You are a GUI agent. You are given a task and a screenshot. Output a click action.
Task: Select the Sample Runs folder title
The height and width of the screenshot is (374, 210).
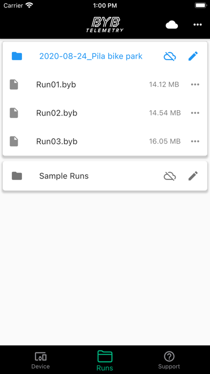pyautogui.click(x=64, y=176)
